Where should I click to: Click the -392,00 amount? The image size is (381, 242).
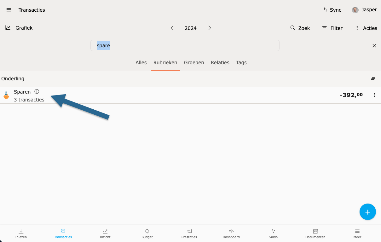click(x=351, y=95)
